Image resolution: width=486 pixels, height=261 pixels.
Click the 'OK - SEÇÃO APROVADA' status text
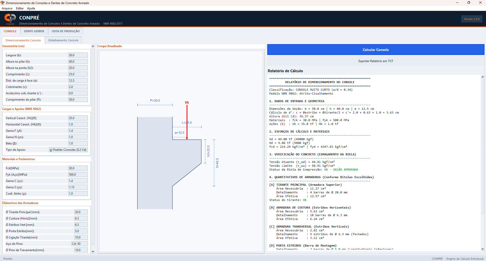(x=341, y=170)
